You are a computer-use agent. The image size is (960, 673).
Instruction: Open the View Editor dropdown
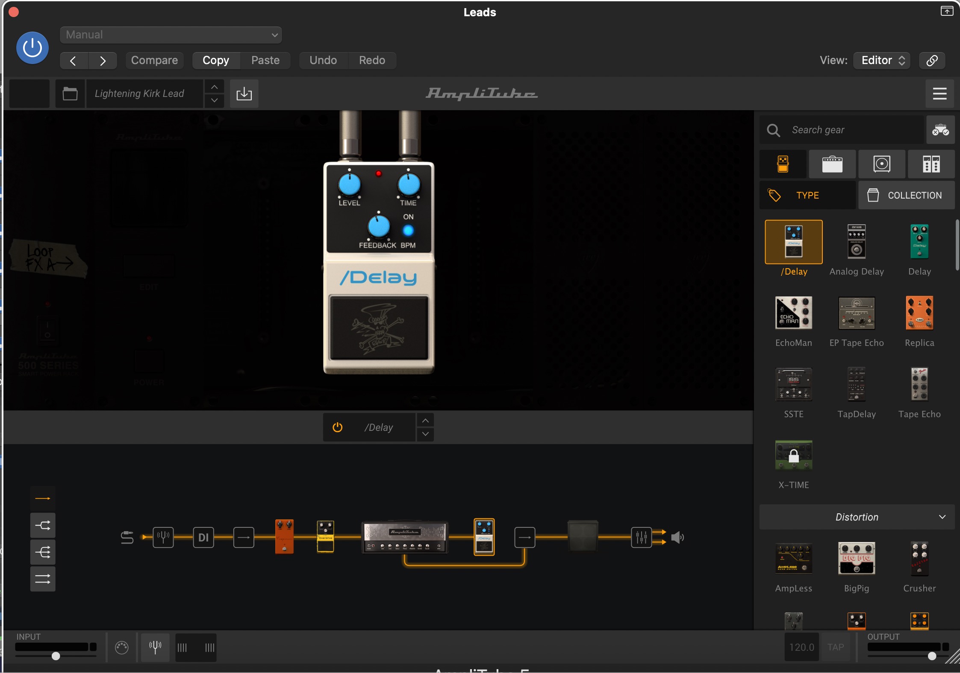coord(881,60)
